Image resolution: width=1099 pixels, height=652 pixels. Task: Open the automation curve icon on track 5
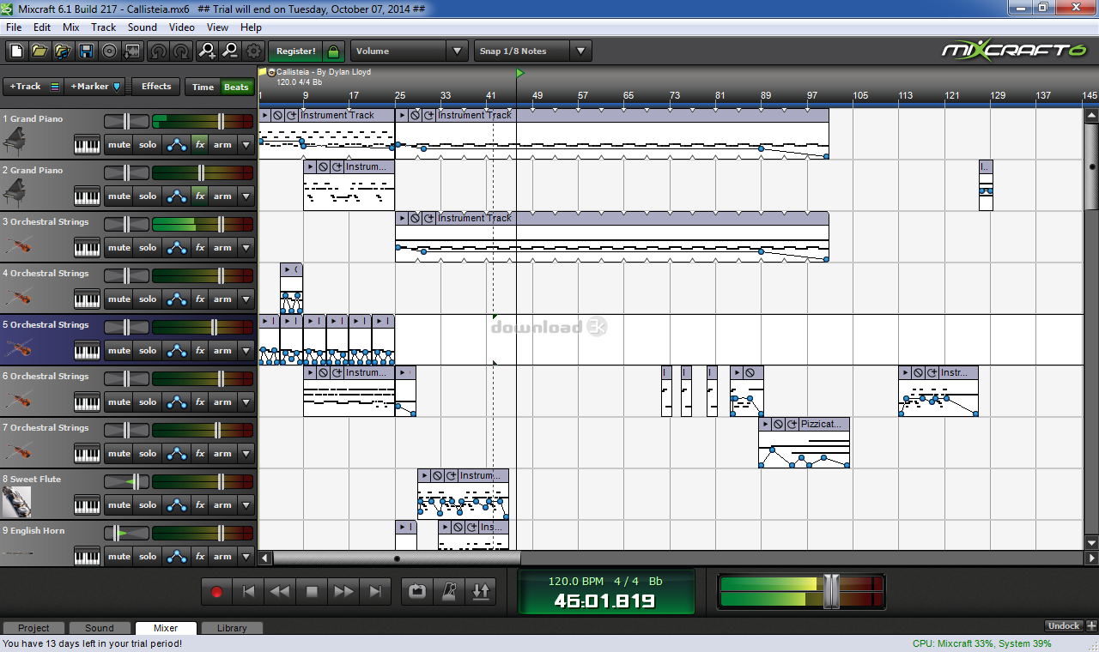[176, 350]
